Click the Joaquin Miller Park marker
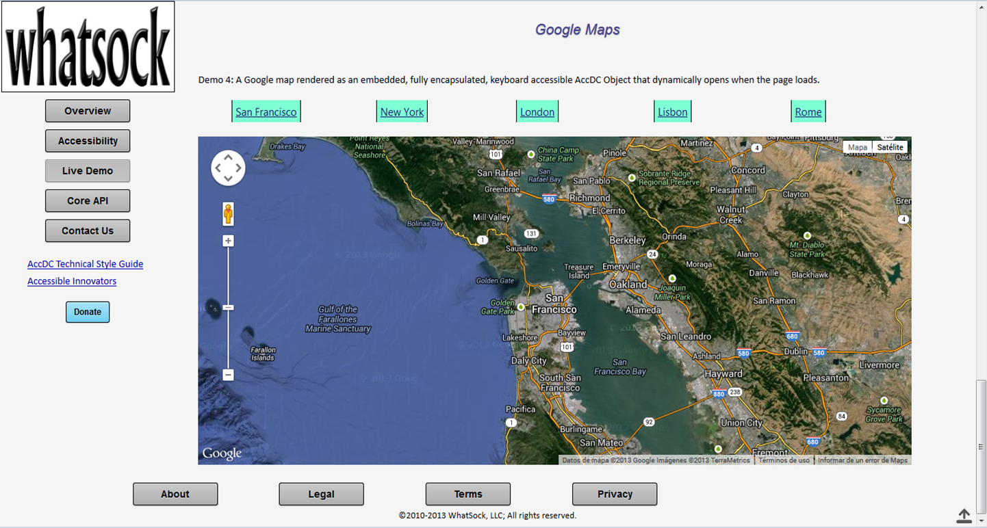Viewport: 987px width, 528px height. [672, 278]
